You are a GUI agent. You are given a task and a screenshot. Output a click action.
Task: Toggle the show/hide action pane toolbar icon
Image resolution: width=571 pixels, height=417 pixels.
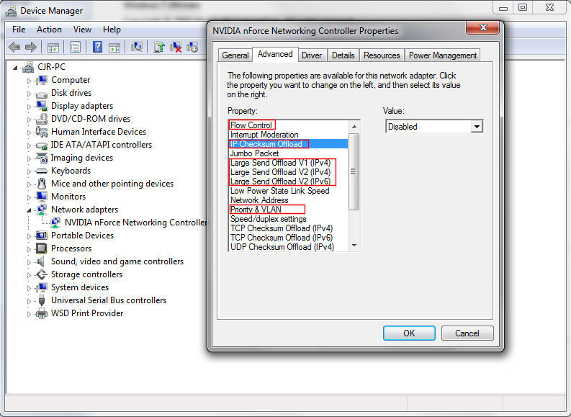coord(114,48)
